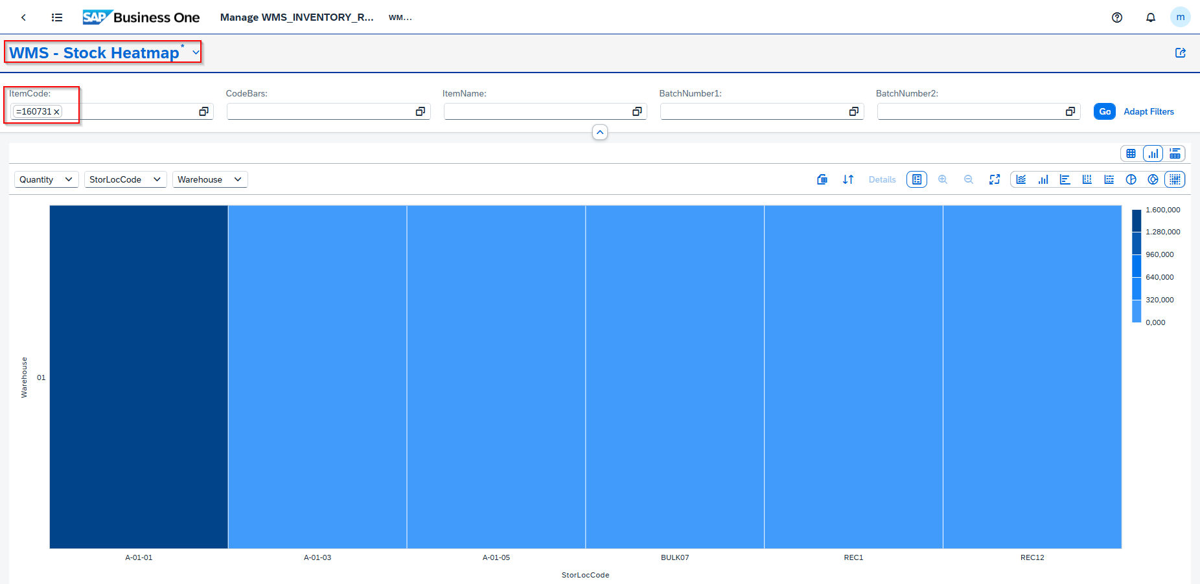
Task: Toggle the chart legend visibility button
Action: coord(917,179)
